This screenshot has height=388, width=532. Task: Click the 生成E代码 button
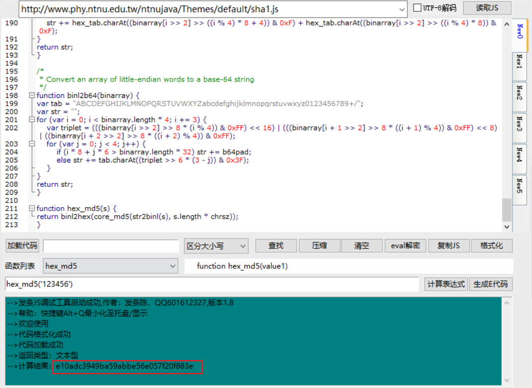(x=492, y=284)
